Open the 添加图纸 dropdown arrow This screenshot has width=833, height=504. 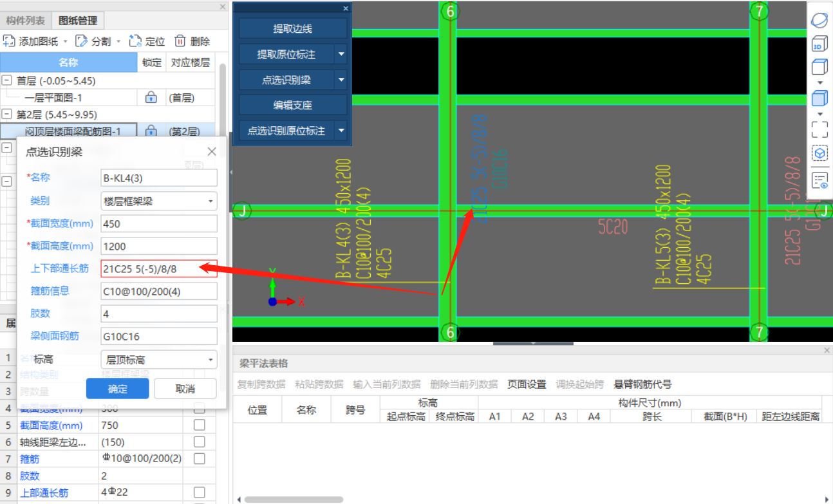64,42
